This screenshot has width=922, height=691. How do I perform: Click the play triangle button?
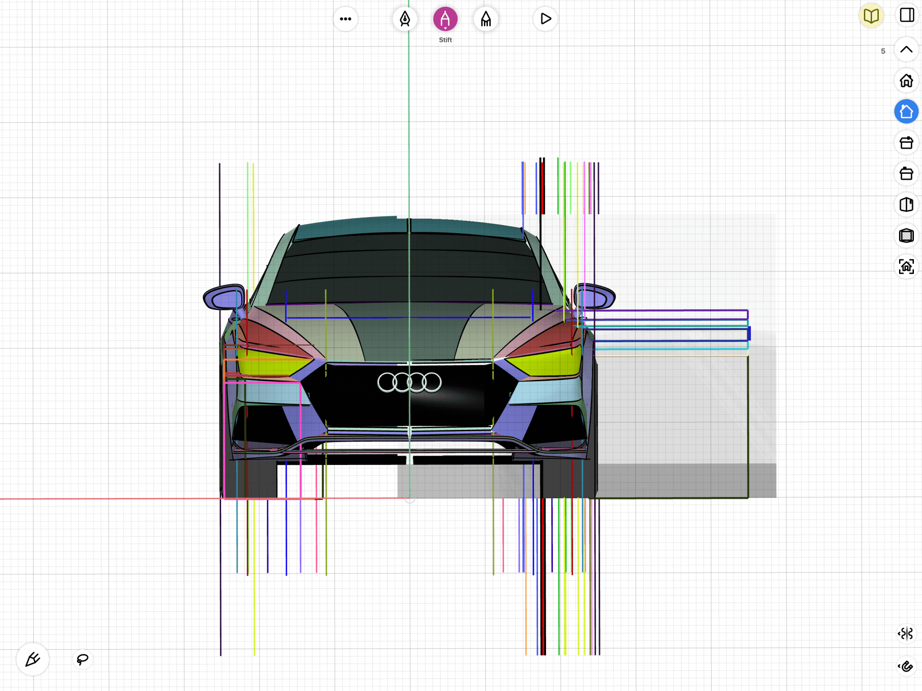[545, 19]
